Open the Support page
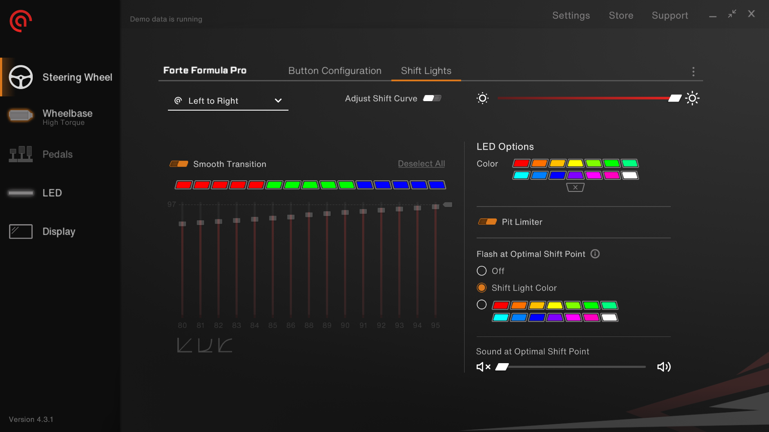The width and height of the screenshot is (769, 432). (670, 15)
